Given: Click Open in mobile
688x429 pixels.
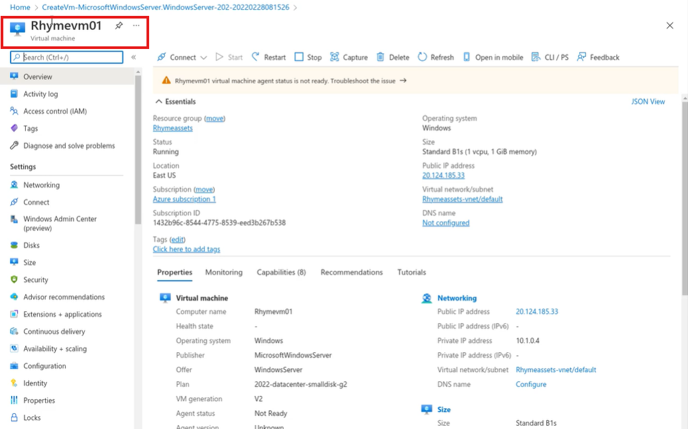Looking at the screenshot, I should coord(493,57).
